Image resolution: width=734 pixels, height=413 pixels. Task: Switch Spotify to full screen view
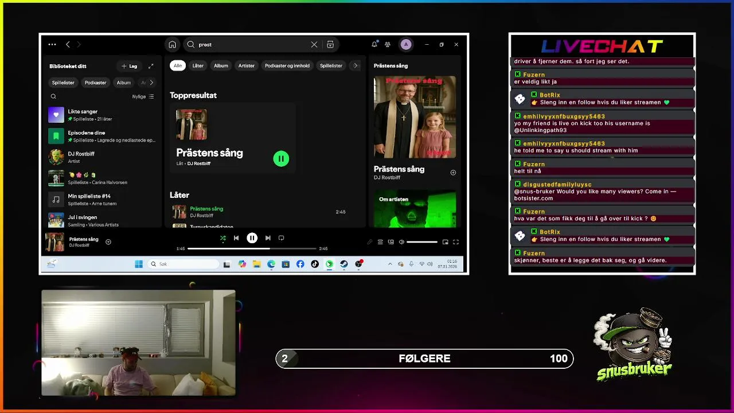tap(456, 242)
